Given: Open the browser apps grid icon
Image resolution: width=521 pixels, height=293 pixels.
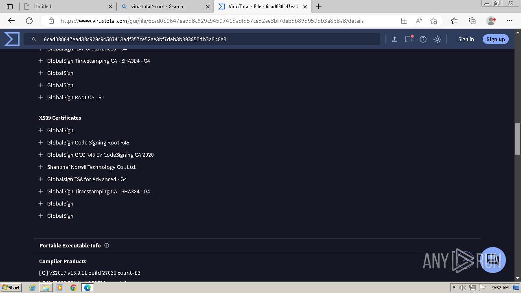Looking at the screenshot, I should [x=404, y=21].
